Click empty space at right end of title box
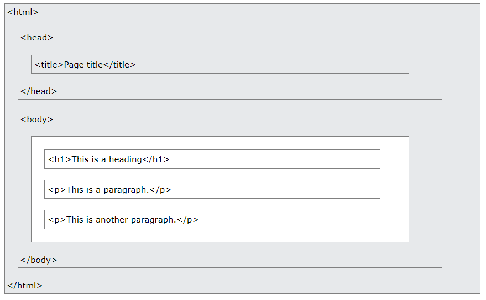 click(332, 65)
